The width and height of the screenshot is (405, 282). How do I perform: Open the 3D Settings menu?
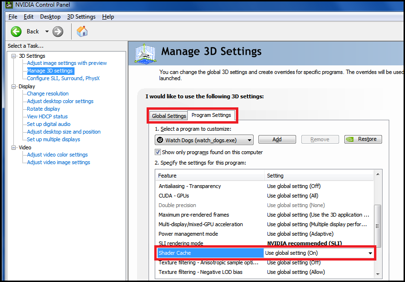pos(81,17)
